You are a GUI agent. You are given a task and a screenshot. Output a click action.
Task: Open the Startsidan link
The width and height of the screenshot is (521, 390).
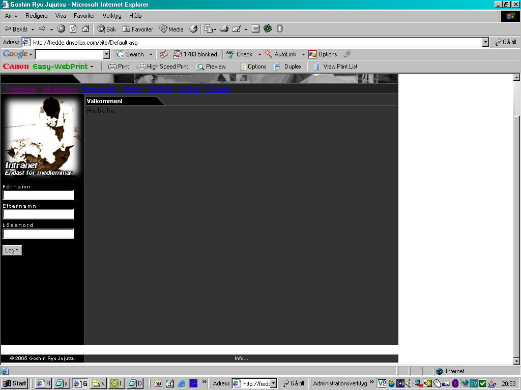pyautogui.click(x=21, y=89)
